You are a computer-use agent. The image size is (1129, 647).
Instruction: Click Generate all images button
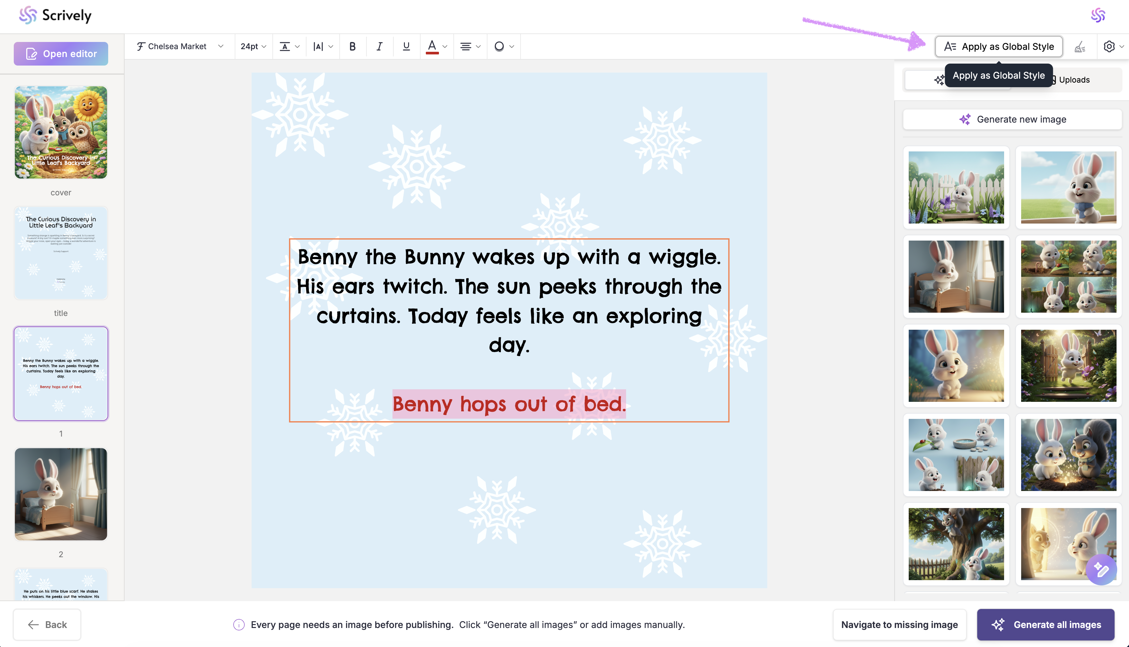tap(1045, 624)
